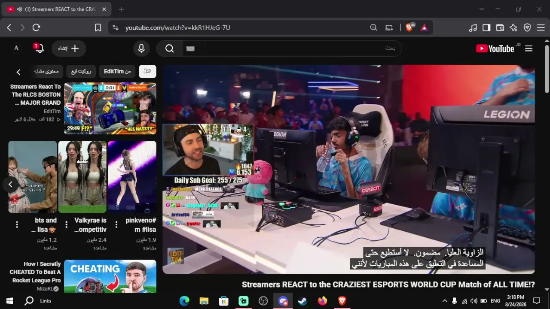Switch the ENG input language indicator
The image size is (550, 309).
495,301
